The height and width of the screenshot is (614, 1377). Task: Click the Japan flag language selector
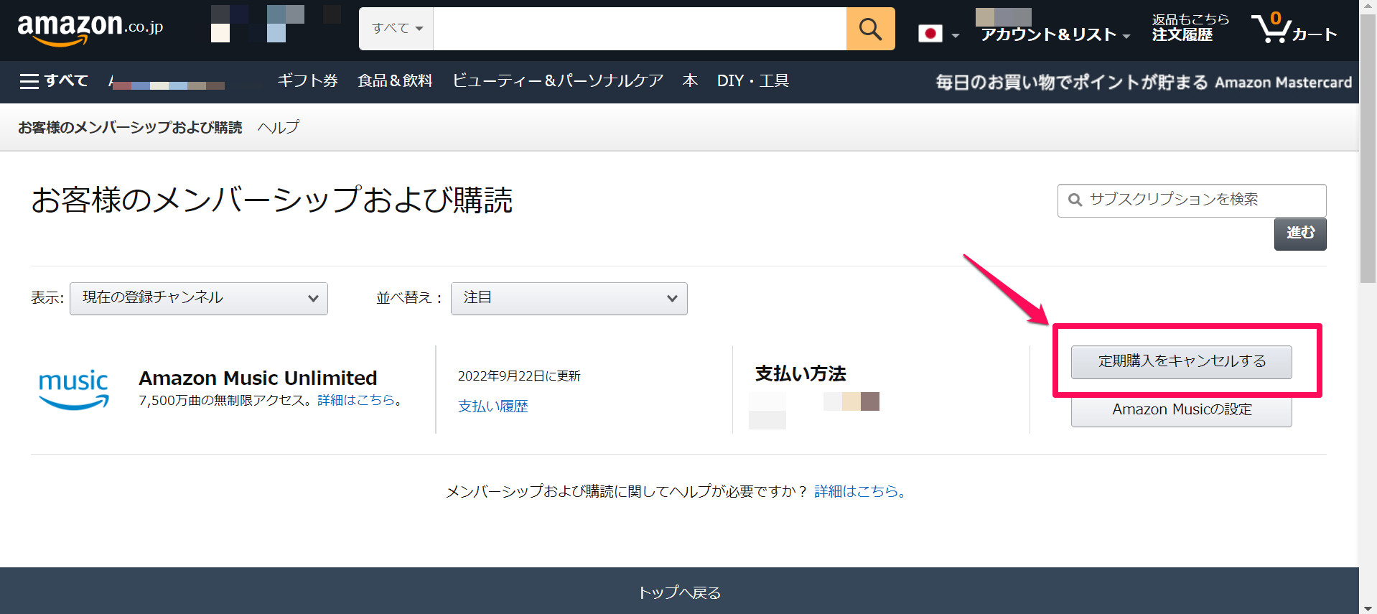[x=938, y=34]
